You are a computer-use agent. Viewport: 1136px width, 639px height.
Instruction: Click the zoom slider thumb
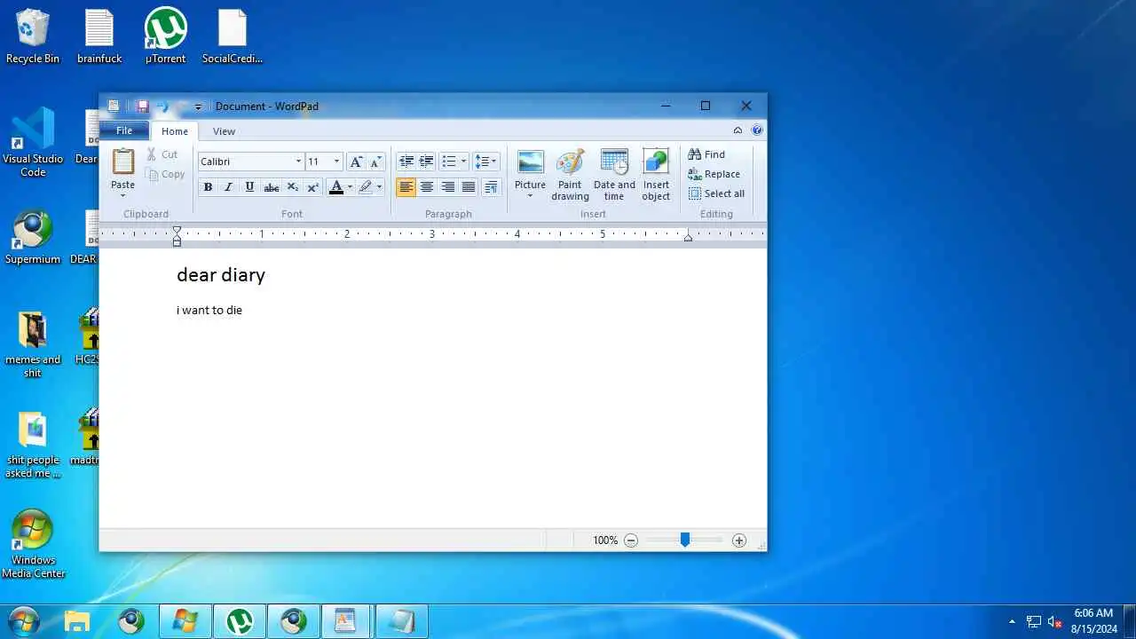[685, 540]
